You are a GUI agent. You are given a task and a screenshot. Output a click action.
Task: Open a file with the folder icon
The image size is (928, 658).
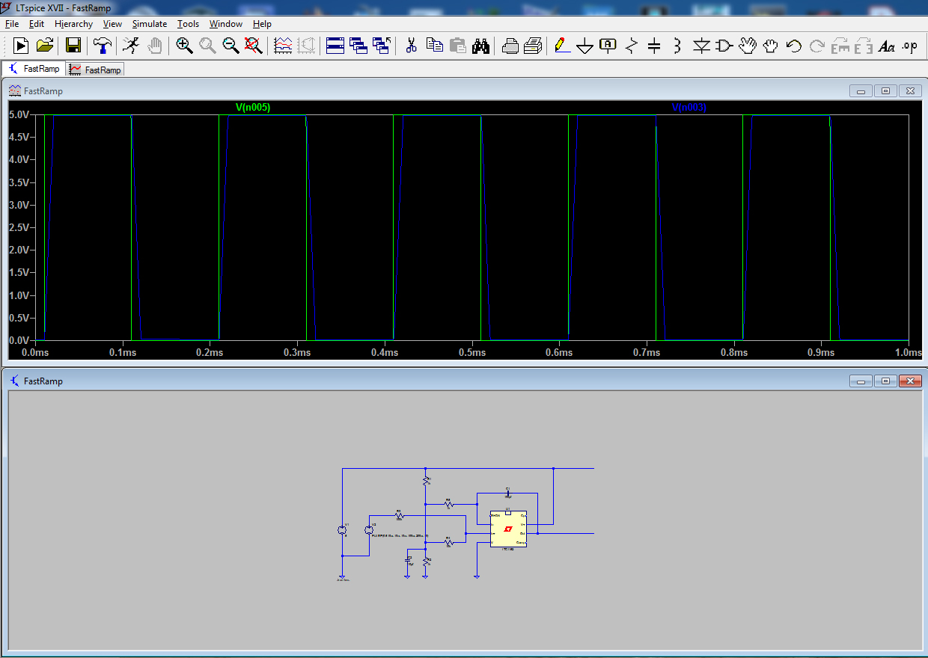pyautogui.click(x=45, y=46)
